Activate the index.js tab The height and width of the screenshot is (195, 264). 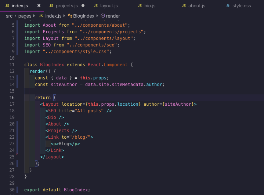pos(20,6)
